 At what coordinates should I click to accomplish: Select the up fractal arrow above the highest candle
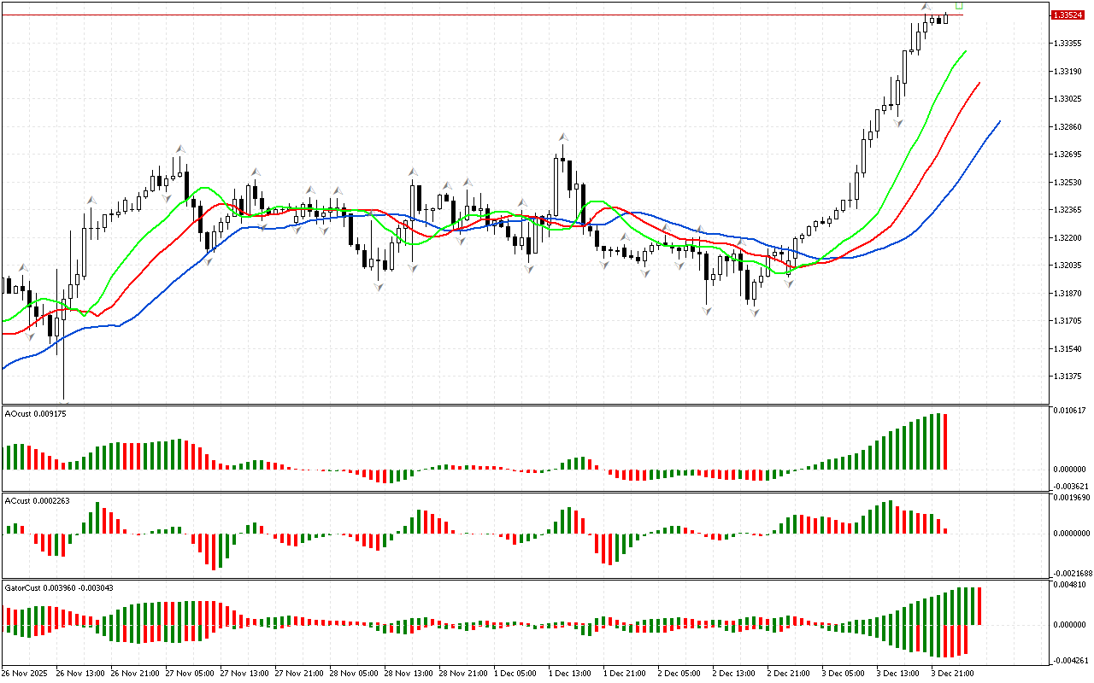coord(926,7)
